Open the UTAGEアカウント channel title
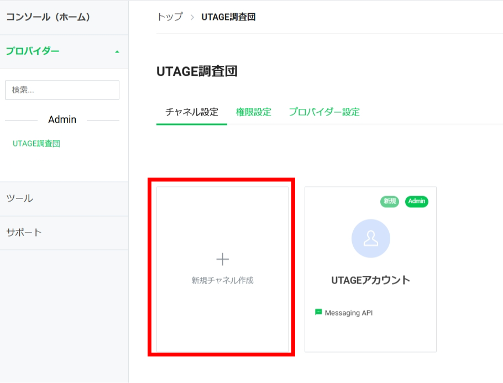503x383 pixels. [370, 280]
